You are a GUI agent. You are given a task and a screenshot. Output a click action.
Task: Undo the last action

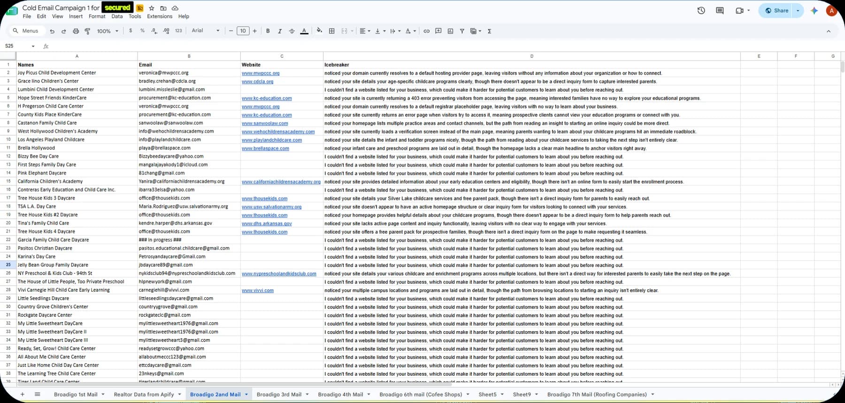tap(52, 31)
